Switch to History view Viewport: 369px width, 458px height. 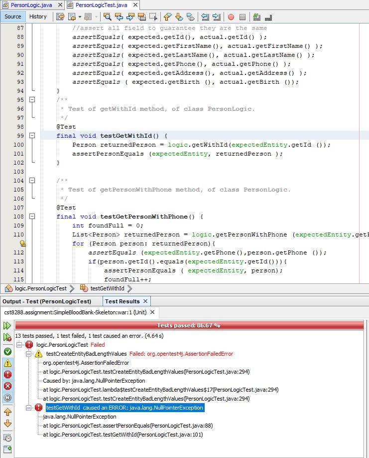[38, 16]
